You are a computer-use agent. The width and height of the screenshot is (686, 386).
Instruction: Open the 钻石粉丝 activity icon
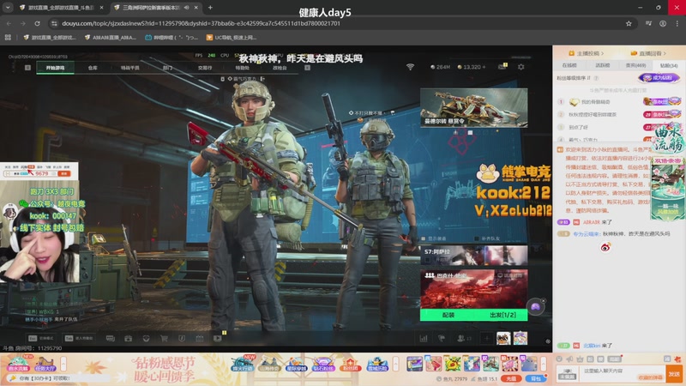(x=323, y=364)
